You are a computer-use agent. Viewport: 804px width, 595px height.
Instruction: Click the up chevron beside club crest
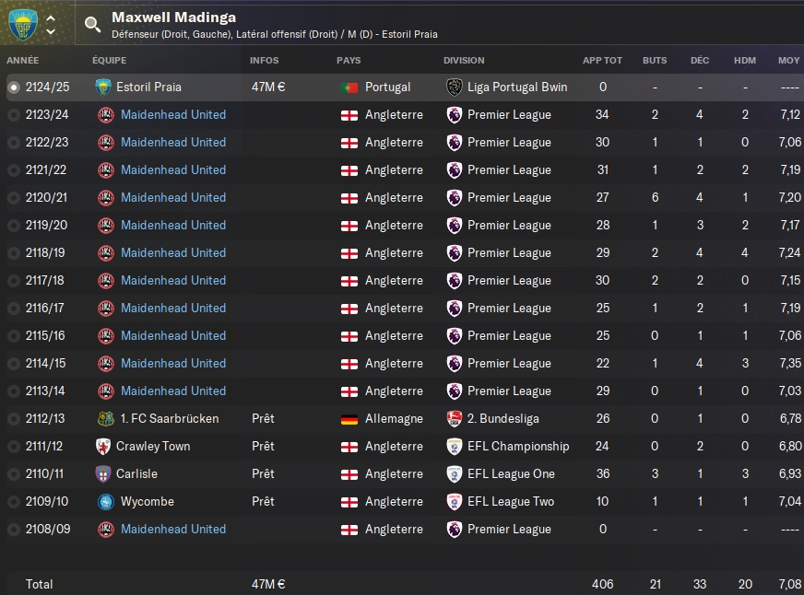(51, 17)
